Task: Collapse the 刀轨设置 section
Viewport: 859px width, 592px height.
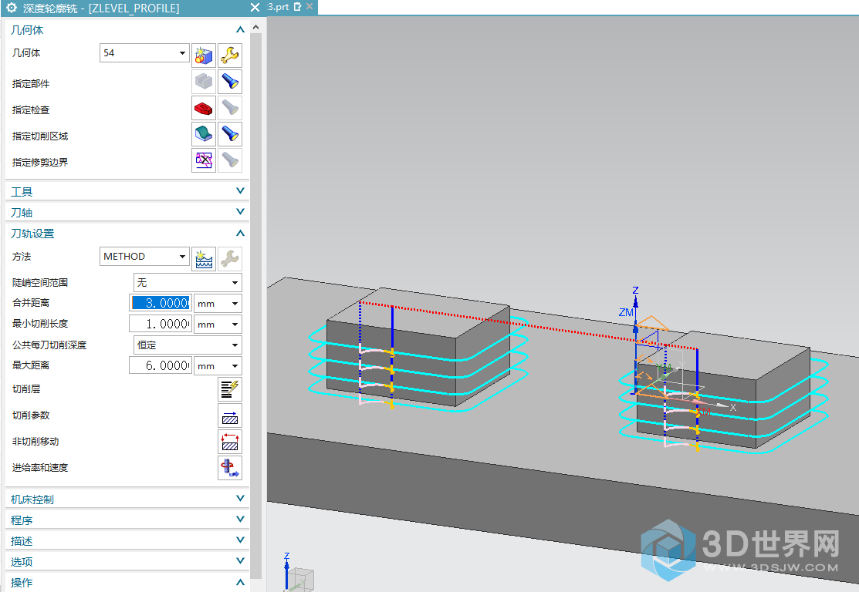Action: pyautogui.click(x=127, y=234)
